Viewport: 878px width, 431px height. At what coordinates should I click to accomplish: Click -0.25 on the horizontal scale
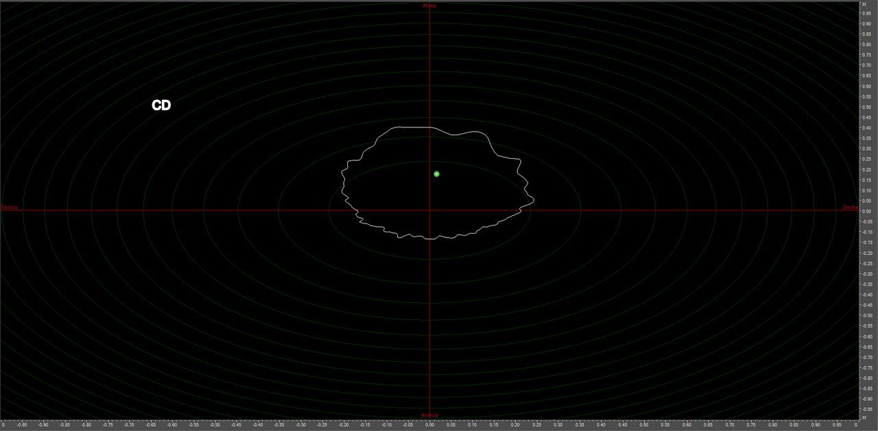[x=322, y=425]
